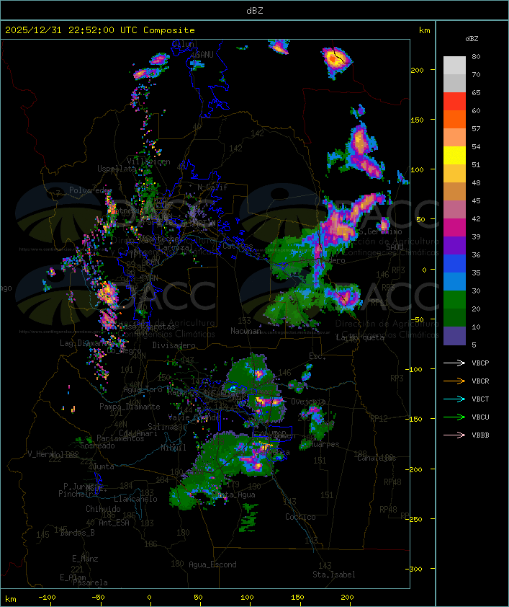Click the 'Agua_Escond' map label
Screen dimensions: 509x607
click(x=212, y=564)
